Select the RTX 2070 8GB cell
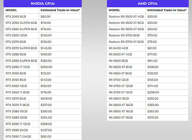 point(21,42)
